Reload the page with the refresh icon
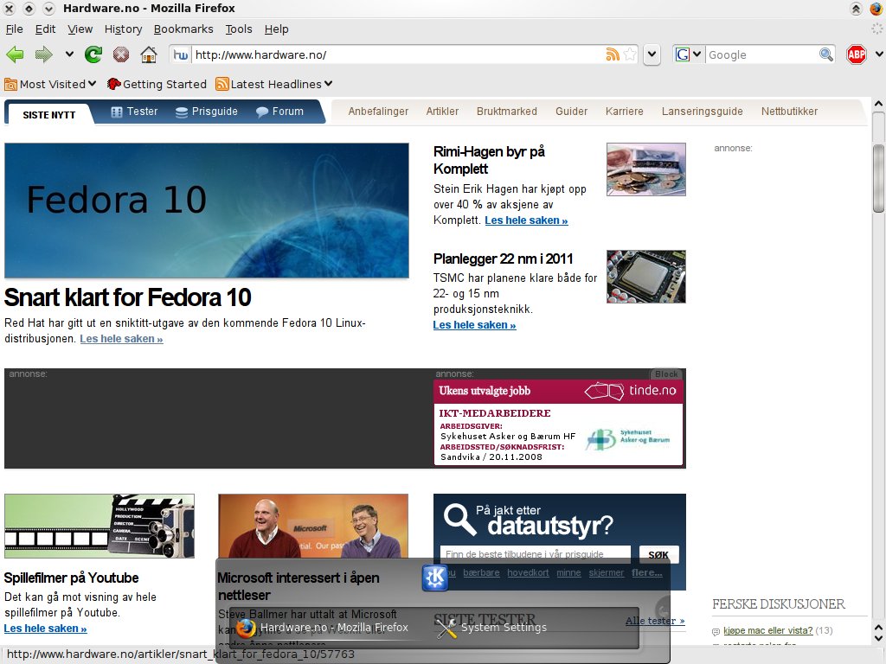 pos(93,54)
